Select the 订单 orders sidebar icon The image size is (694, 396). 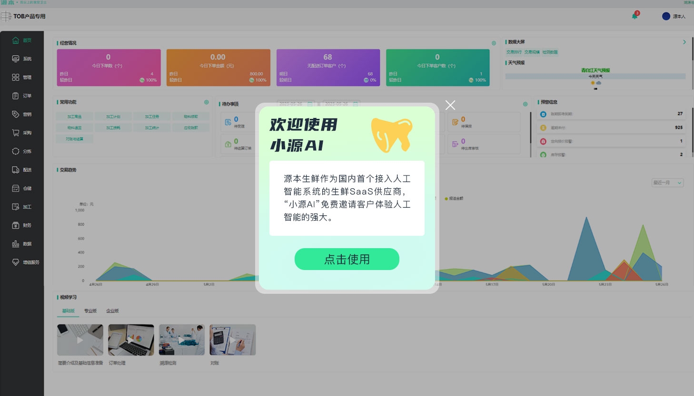click(16, 96)
